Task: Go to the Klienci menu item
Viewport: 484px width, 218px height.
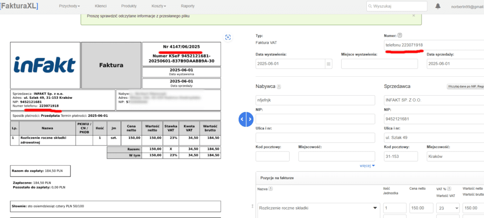Action: tap(100, 6)
